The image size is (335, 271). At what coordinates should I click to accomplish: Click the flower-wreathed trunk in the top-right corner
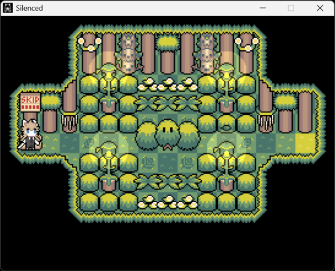coord(247,54)
